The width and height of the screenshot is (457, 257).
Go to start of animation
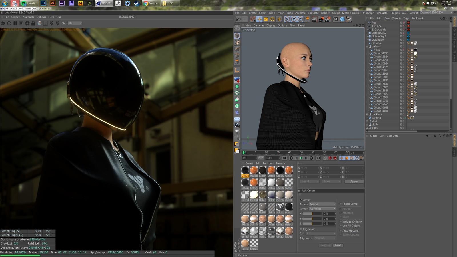(x=284, y=158)
